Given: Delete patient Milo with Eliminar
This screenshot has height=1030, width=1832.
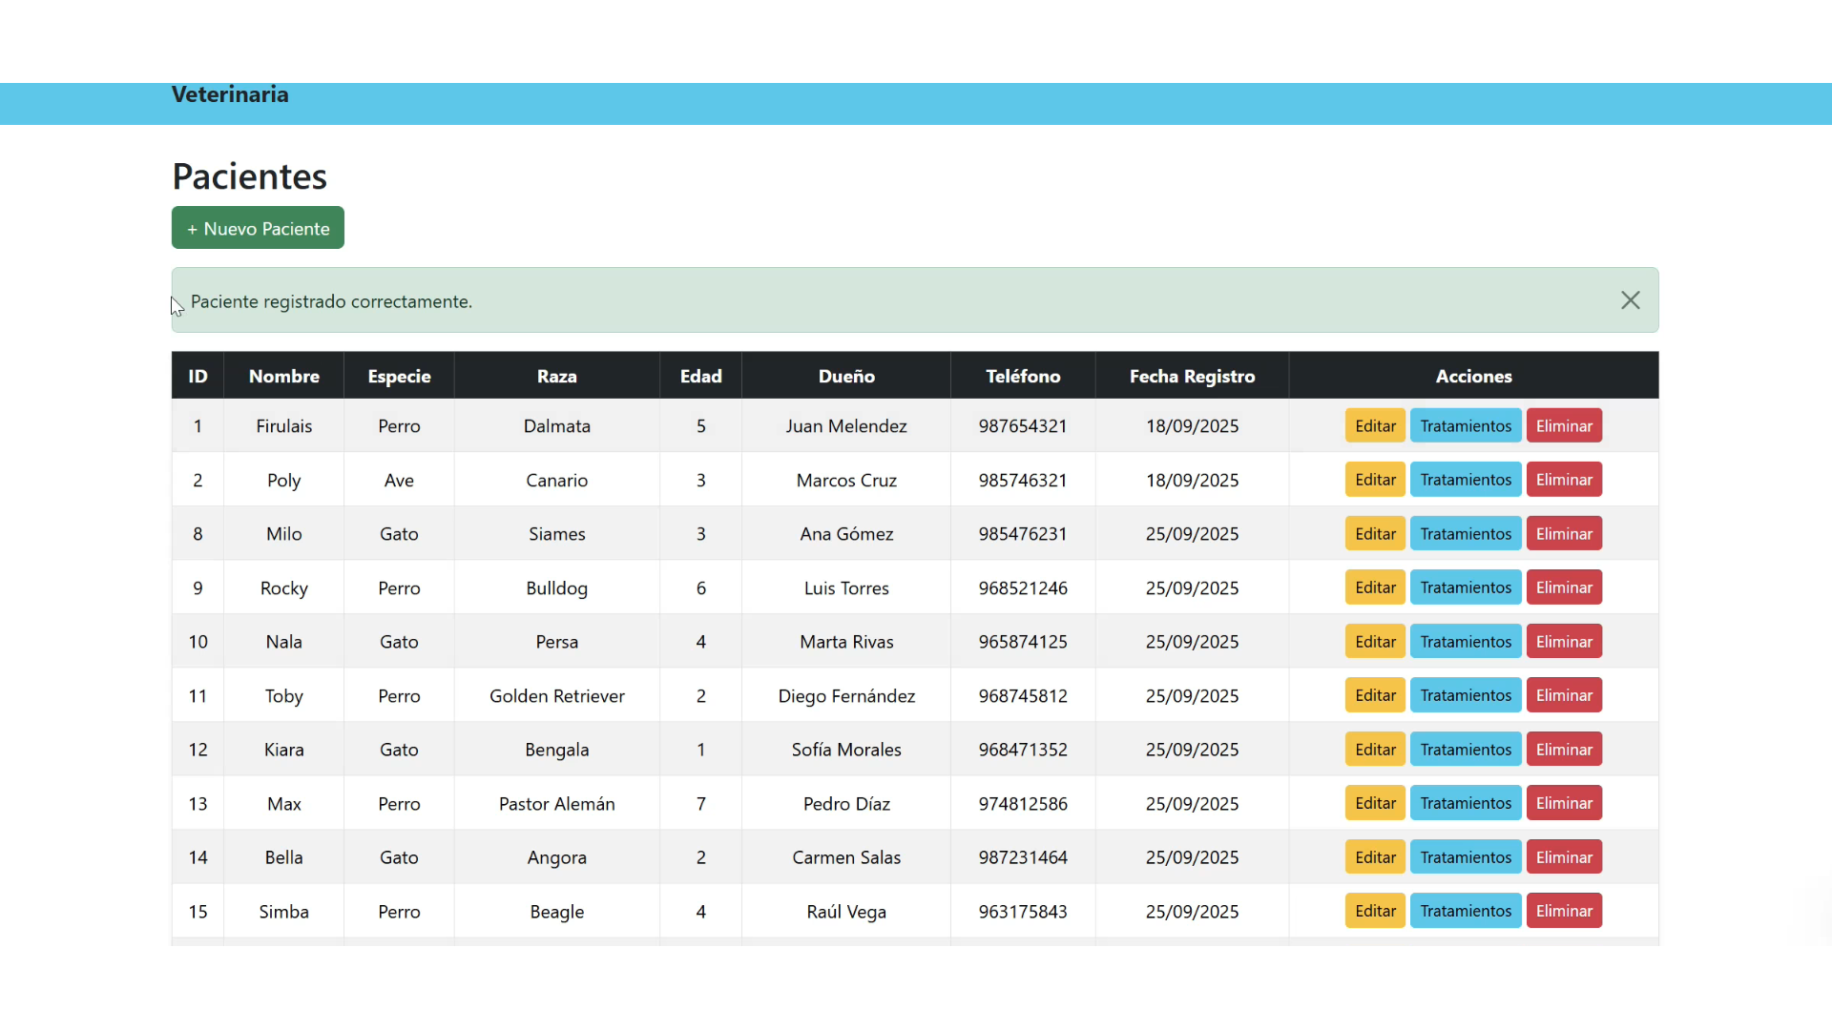Looking at the screenshot, I should pyautogui.click(x=1563, y=534).
